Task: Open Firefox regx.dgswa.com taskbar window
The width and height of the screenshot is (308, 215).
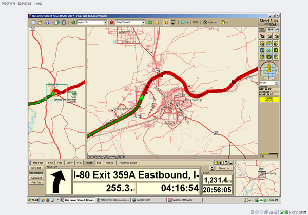Action: click(x=113, y=200)
